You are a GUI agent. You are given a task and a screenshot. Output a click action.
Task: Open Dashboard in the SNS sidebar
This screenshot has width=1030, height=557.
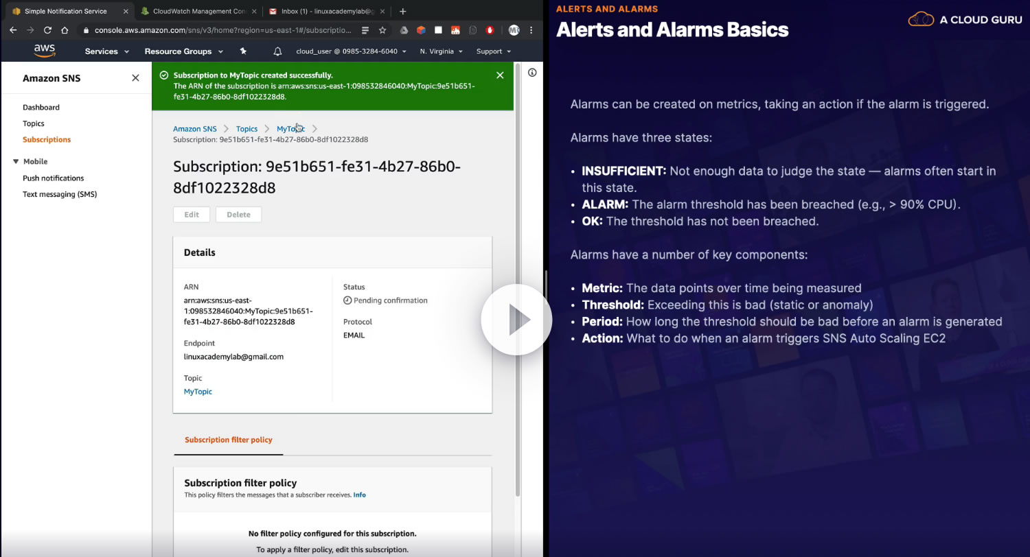(x=41, y=107)
